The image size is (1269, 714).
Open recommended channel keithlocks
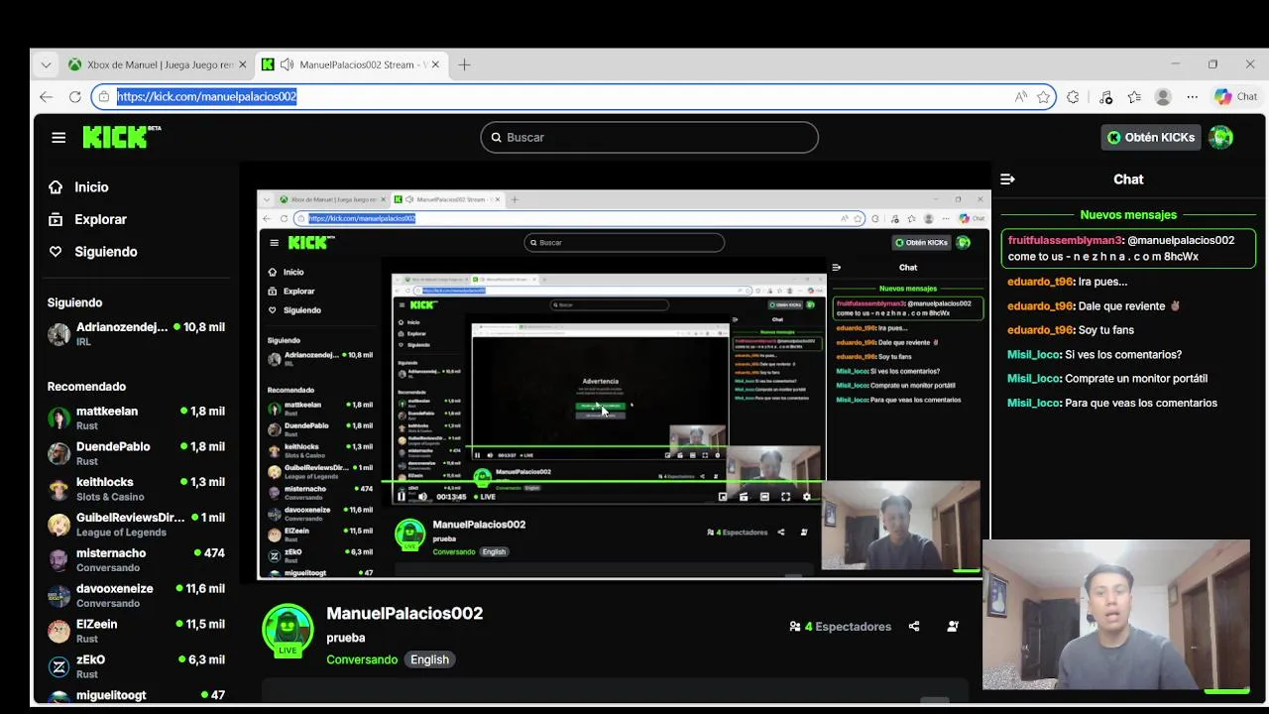(x=137, y=489)
